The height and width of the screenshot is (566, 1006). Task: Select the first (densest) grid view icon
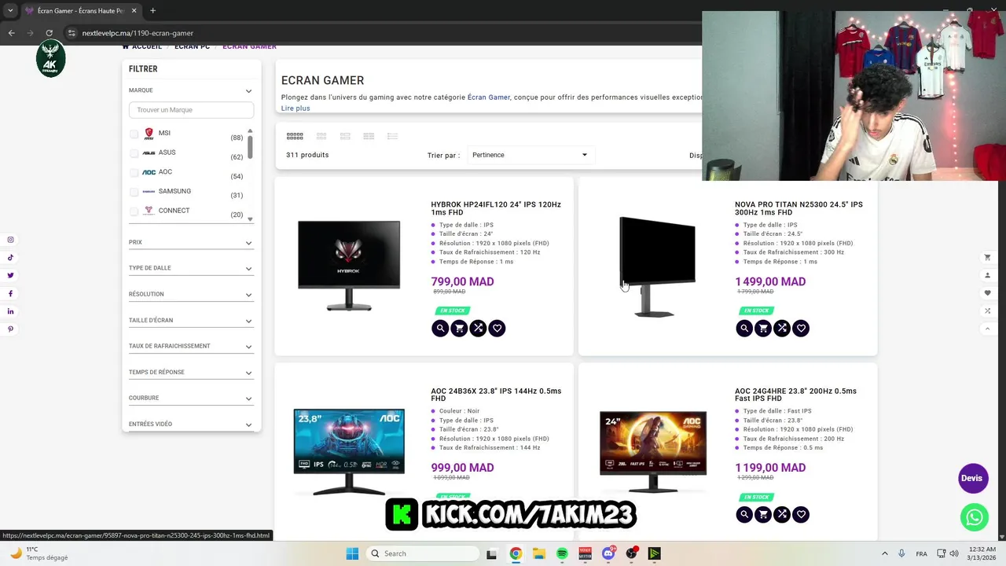(x=295, y=136)
